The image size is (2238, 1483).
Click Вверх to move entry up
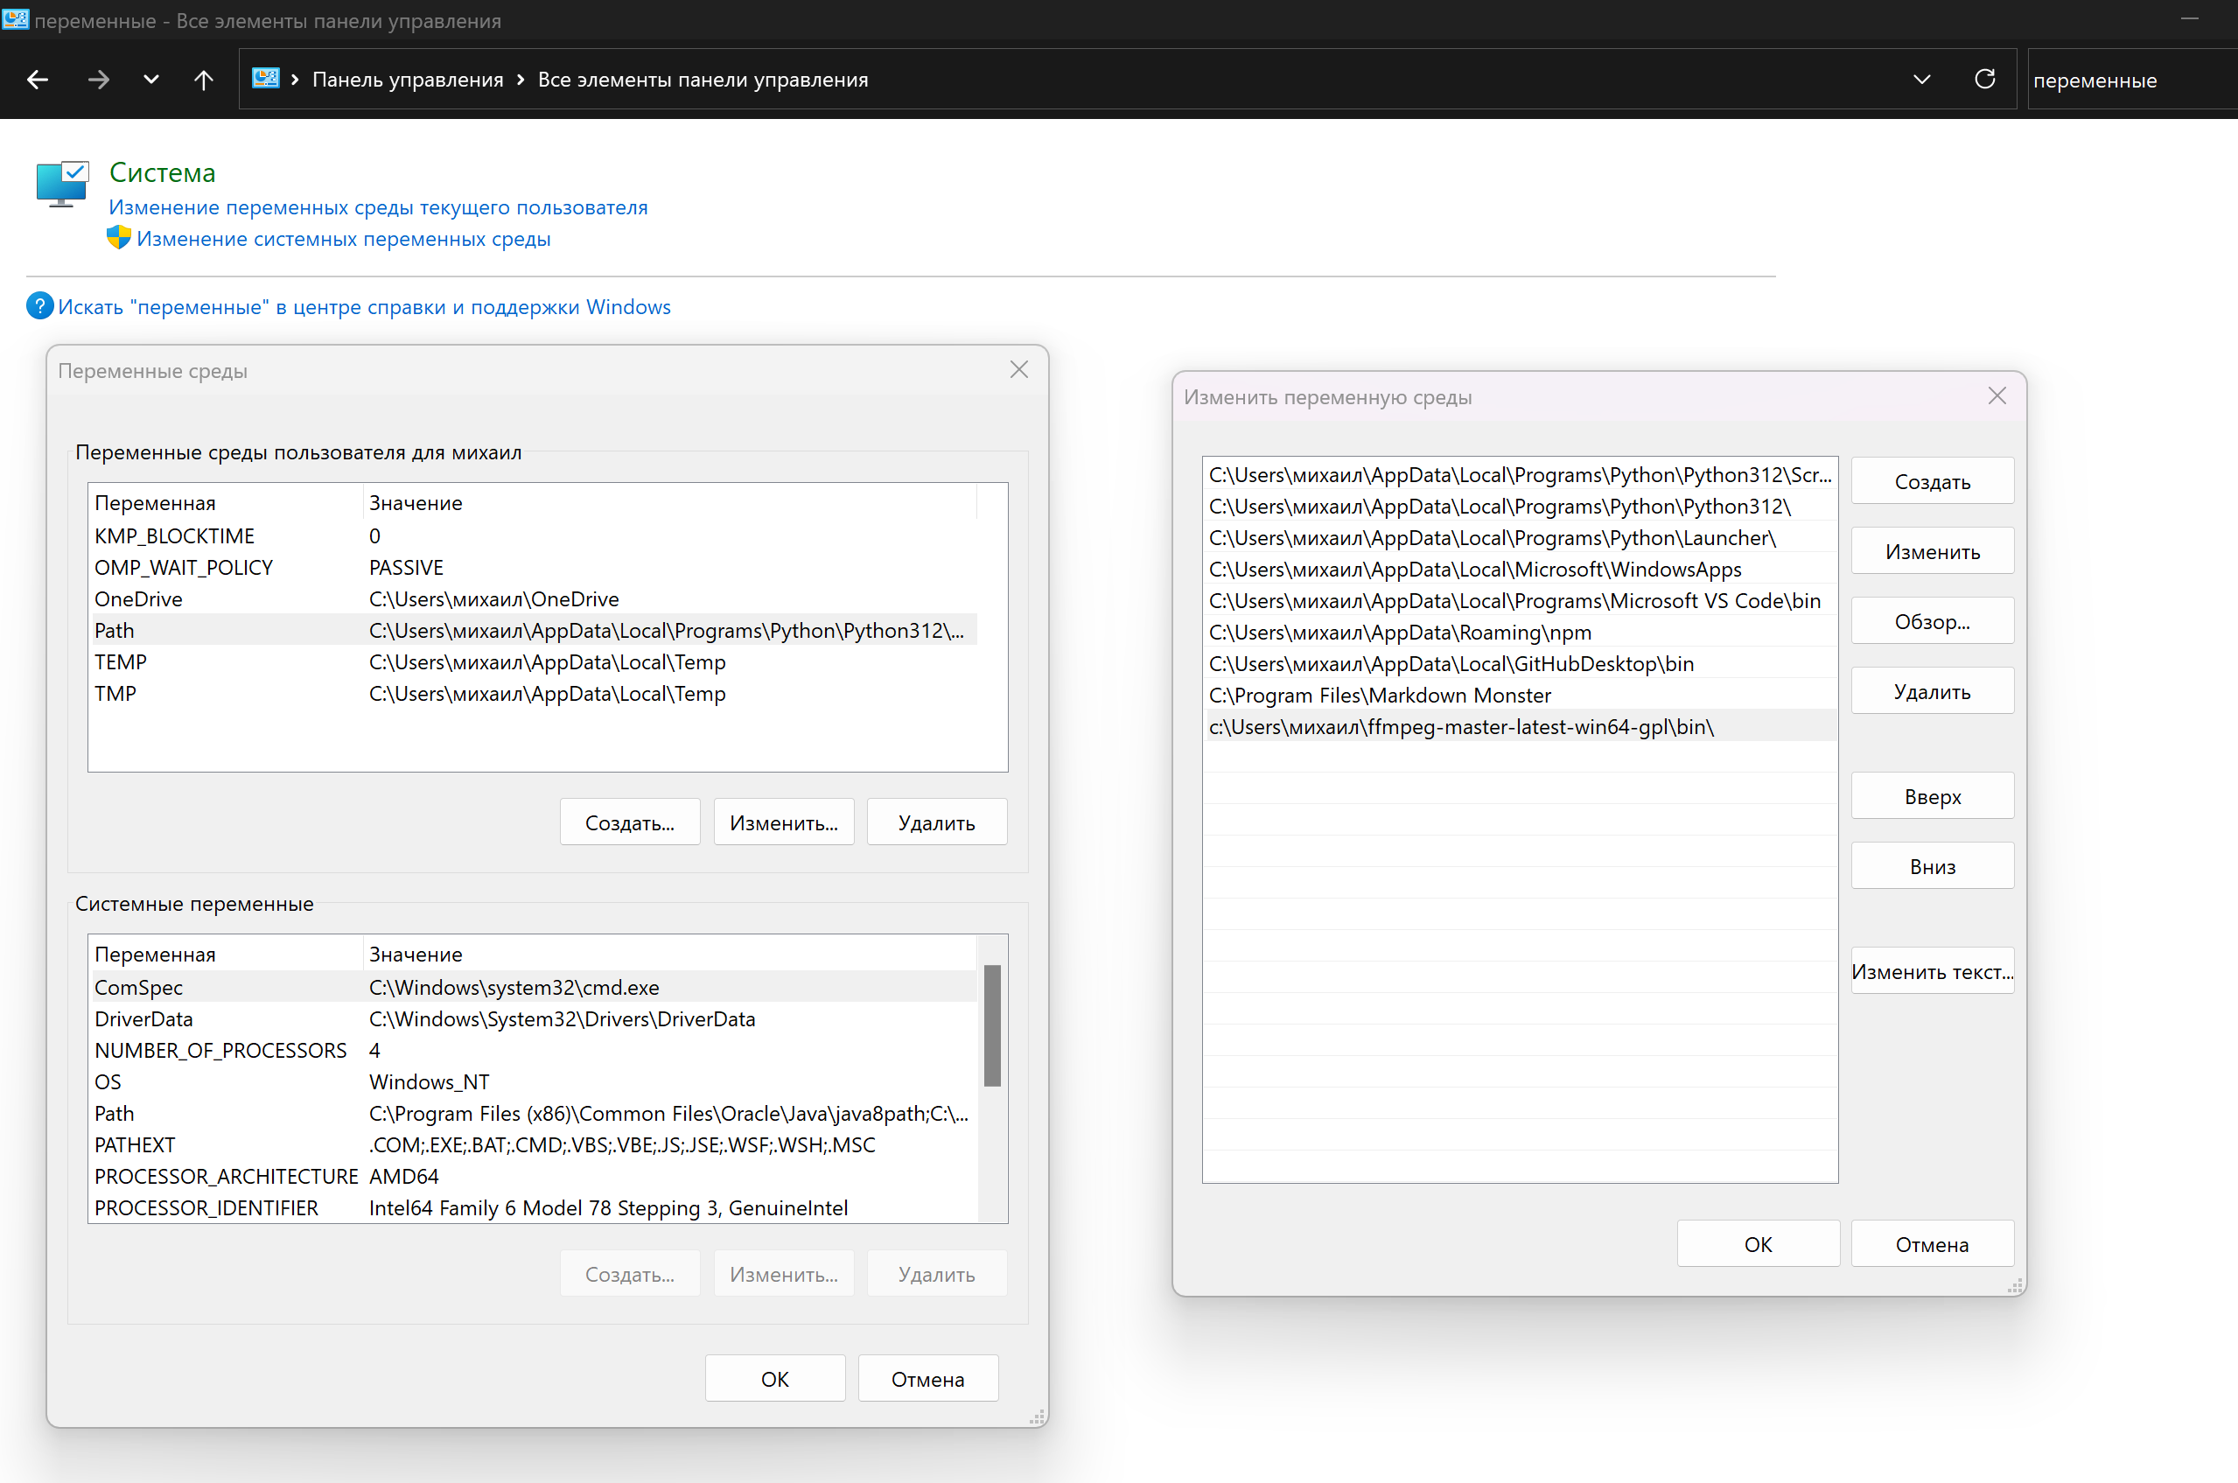tap(1932, 796)
